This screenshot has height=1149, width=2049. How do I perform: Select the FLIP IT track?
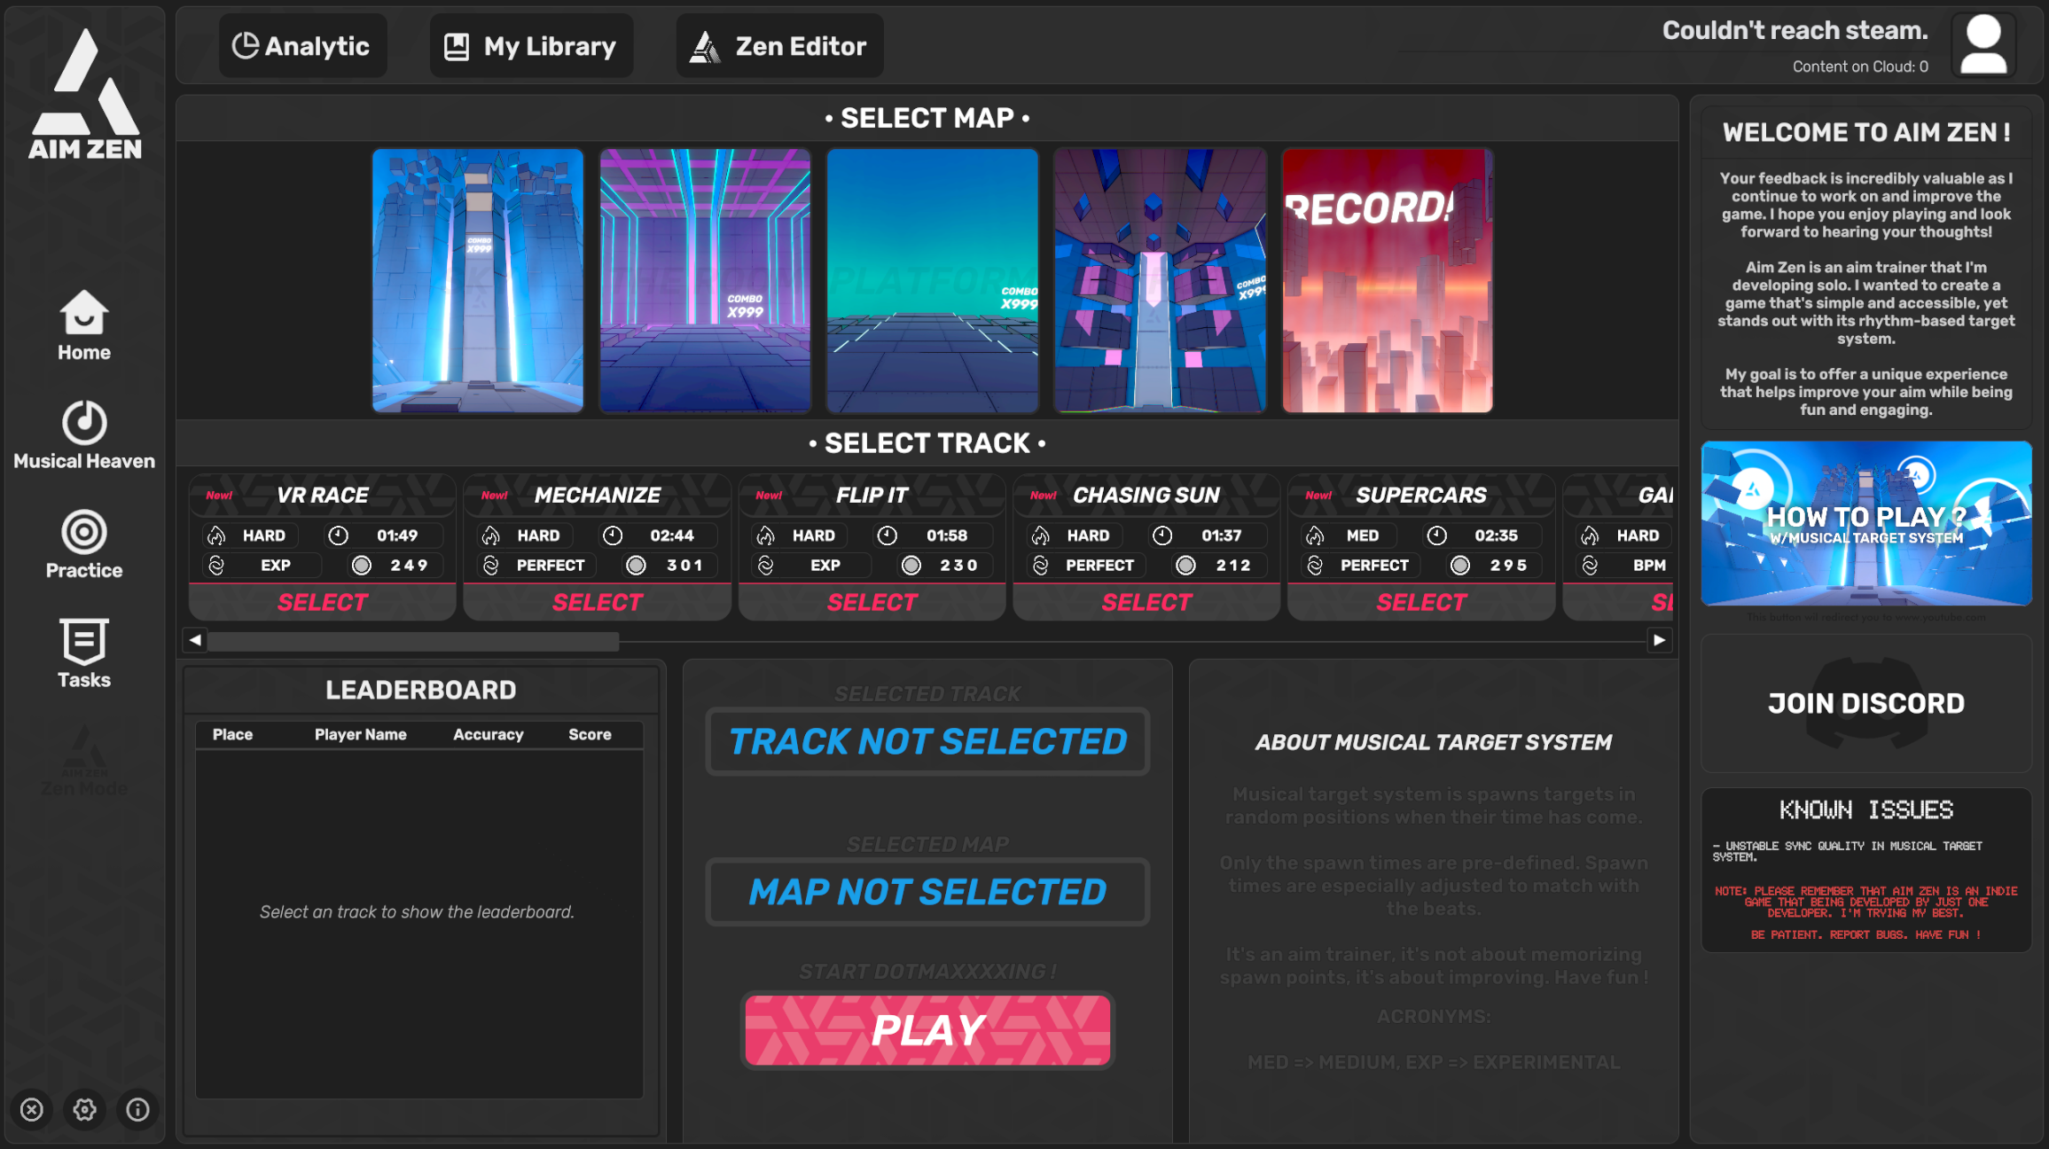[872, 602]
